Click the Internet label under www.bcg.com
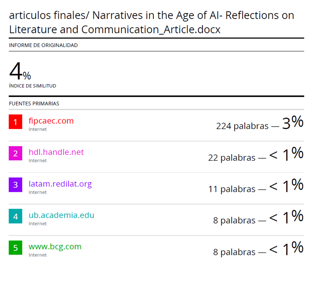 (x=38, y=255)
